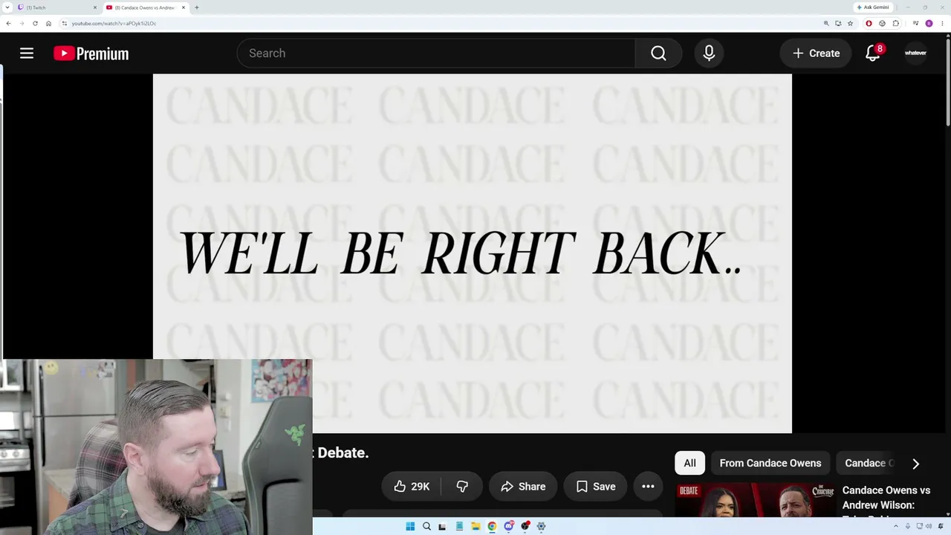This screenshot has width=951, height=535.
Task: Click the YouTube search field
Action: (x=436, y=53)
